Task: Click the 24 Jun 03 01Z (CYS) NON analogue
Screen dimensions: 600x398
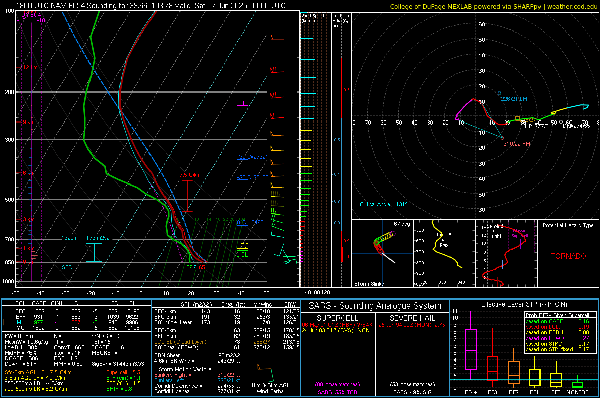Action: click(x=336, y=330)
